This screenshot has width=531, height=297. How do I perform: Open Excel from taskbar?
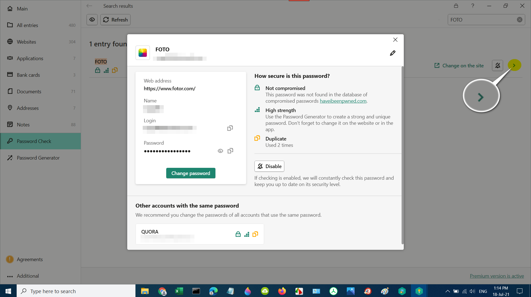[x=179, y=291]
